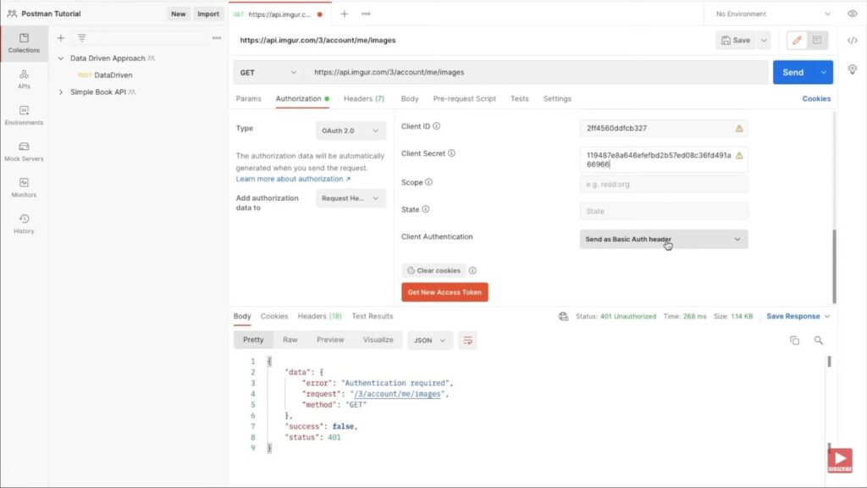Open the Save dropdown arrow
This screenshot has width=867, height=488.
coord(764,41)
